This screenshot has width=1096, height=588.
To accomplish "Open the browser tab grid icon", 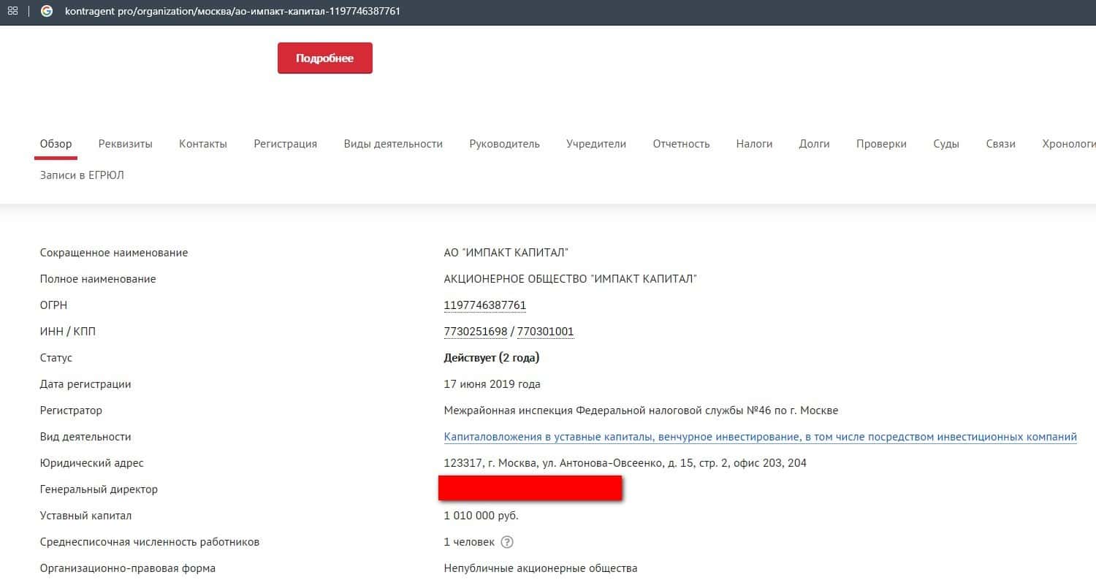I will point(12,12).
